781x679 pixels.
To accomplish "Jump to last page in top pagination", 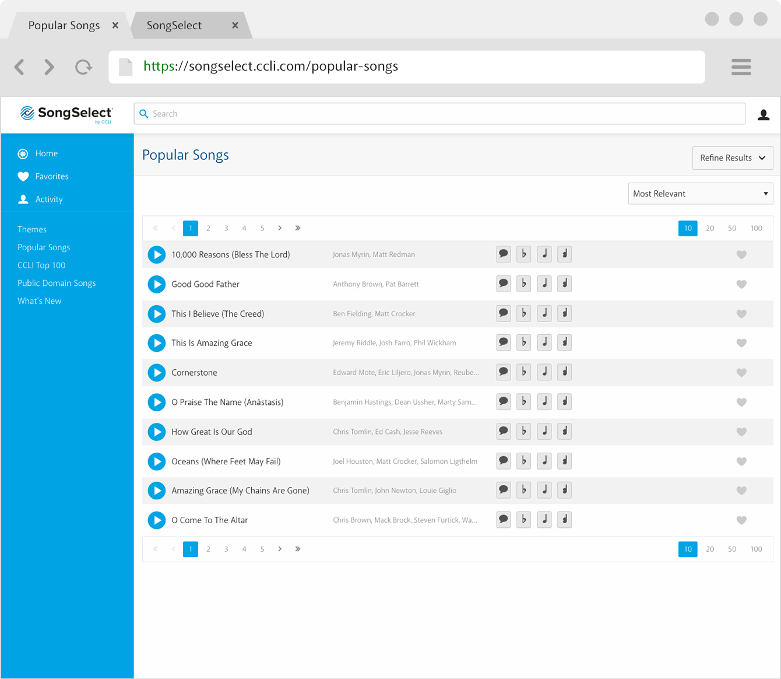I will click(298, 228).
